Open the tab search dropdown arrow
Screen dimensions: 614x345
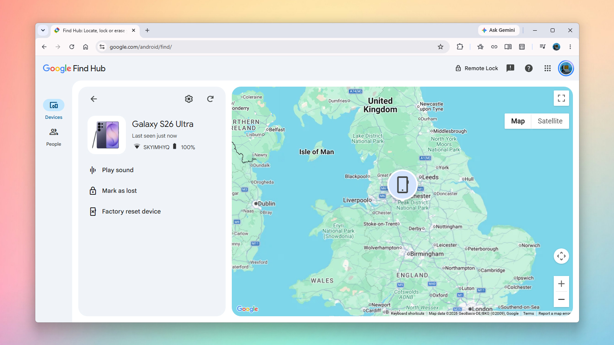coord(43,30)
